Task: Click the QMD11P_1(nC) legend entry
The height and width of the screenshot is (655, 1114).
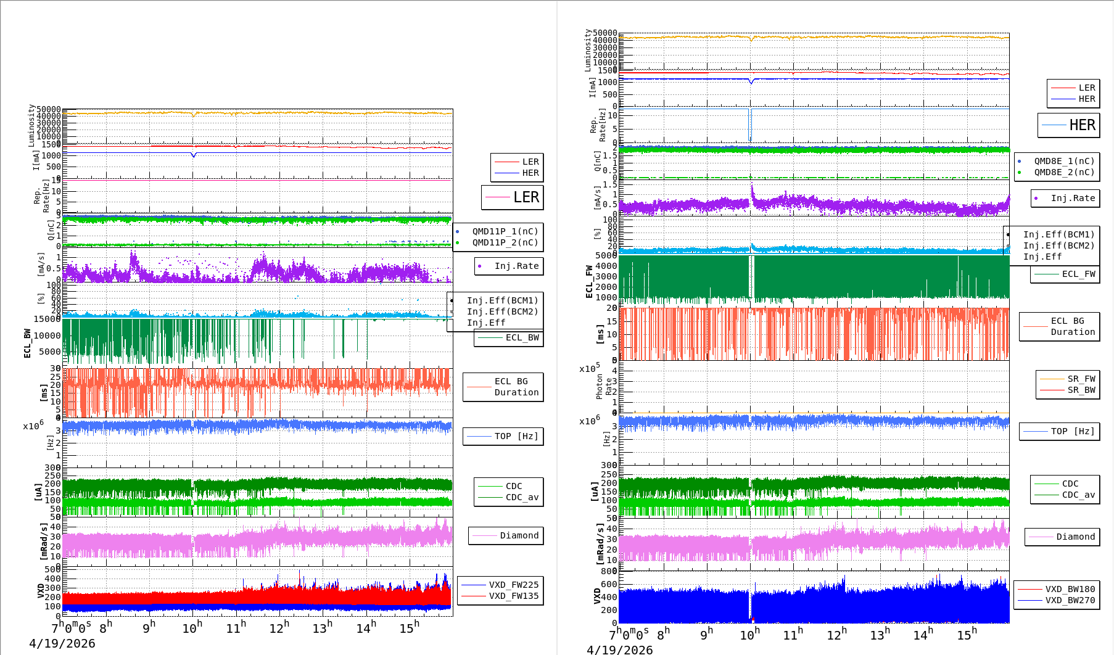Action: [505, 231]
